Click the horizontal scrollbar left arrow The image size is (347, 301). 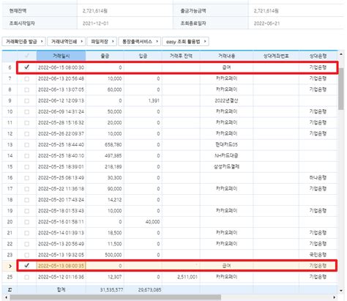click(6, 297)
